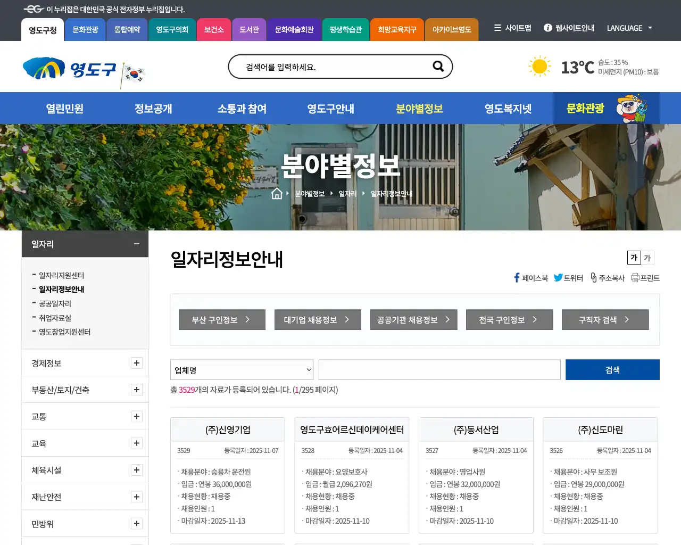Open the LANGUAGE dropdown
This screenshot has width=681, height=545.
point(629,28)
